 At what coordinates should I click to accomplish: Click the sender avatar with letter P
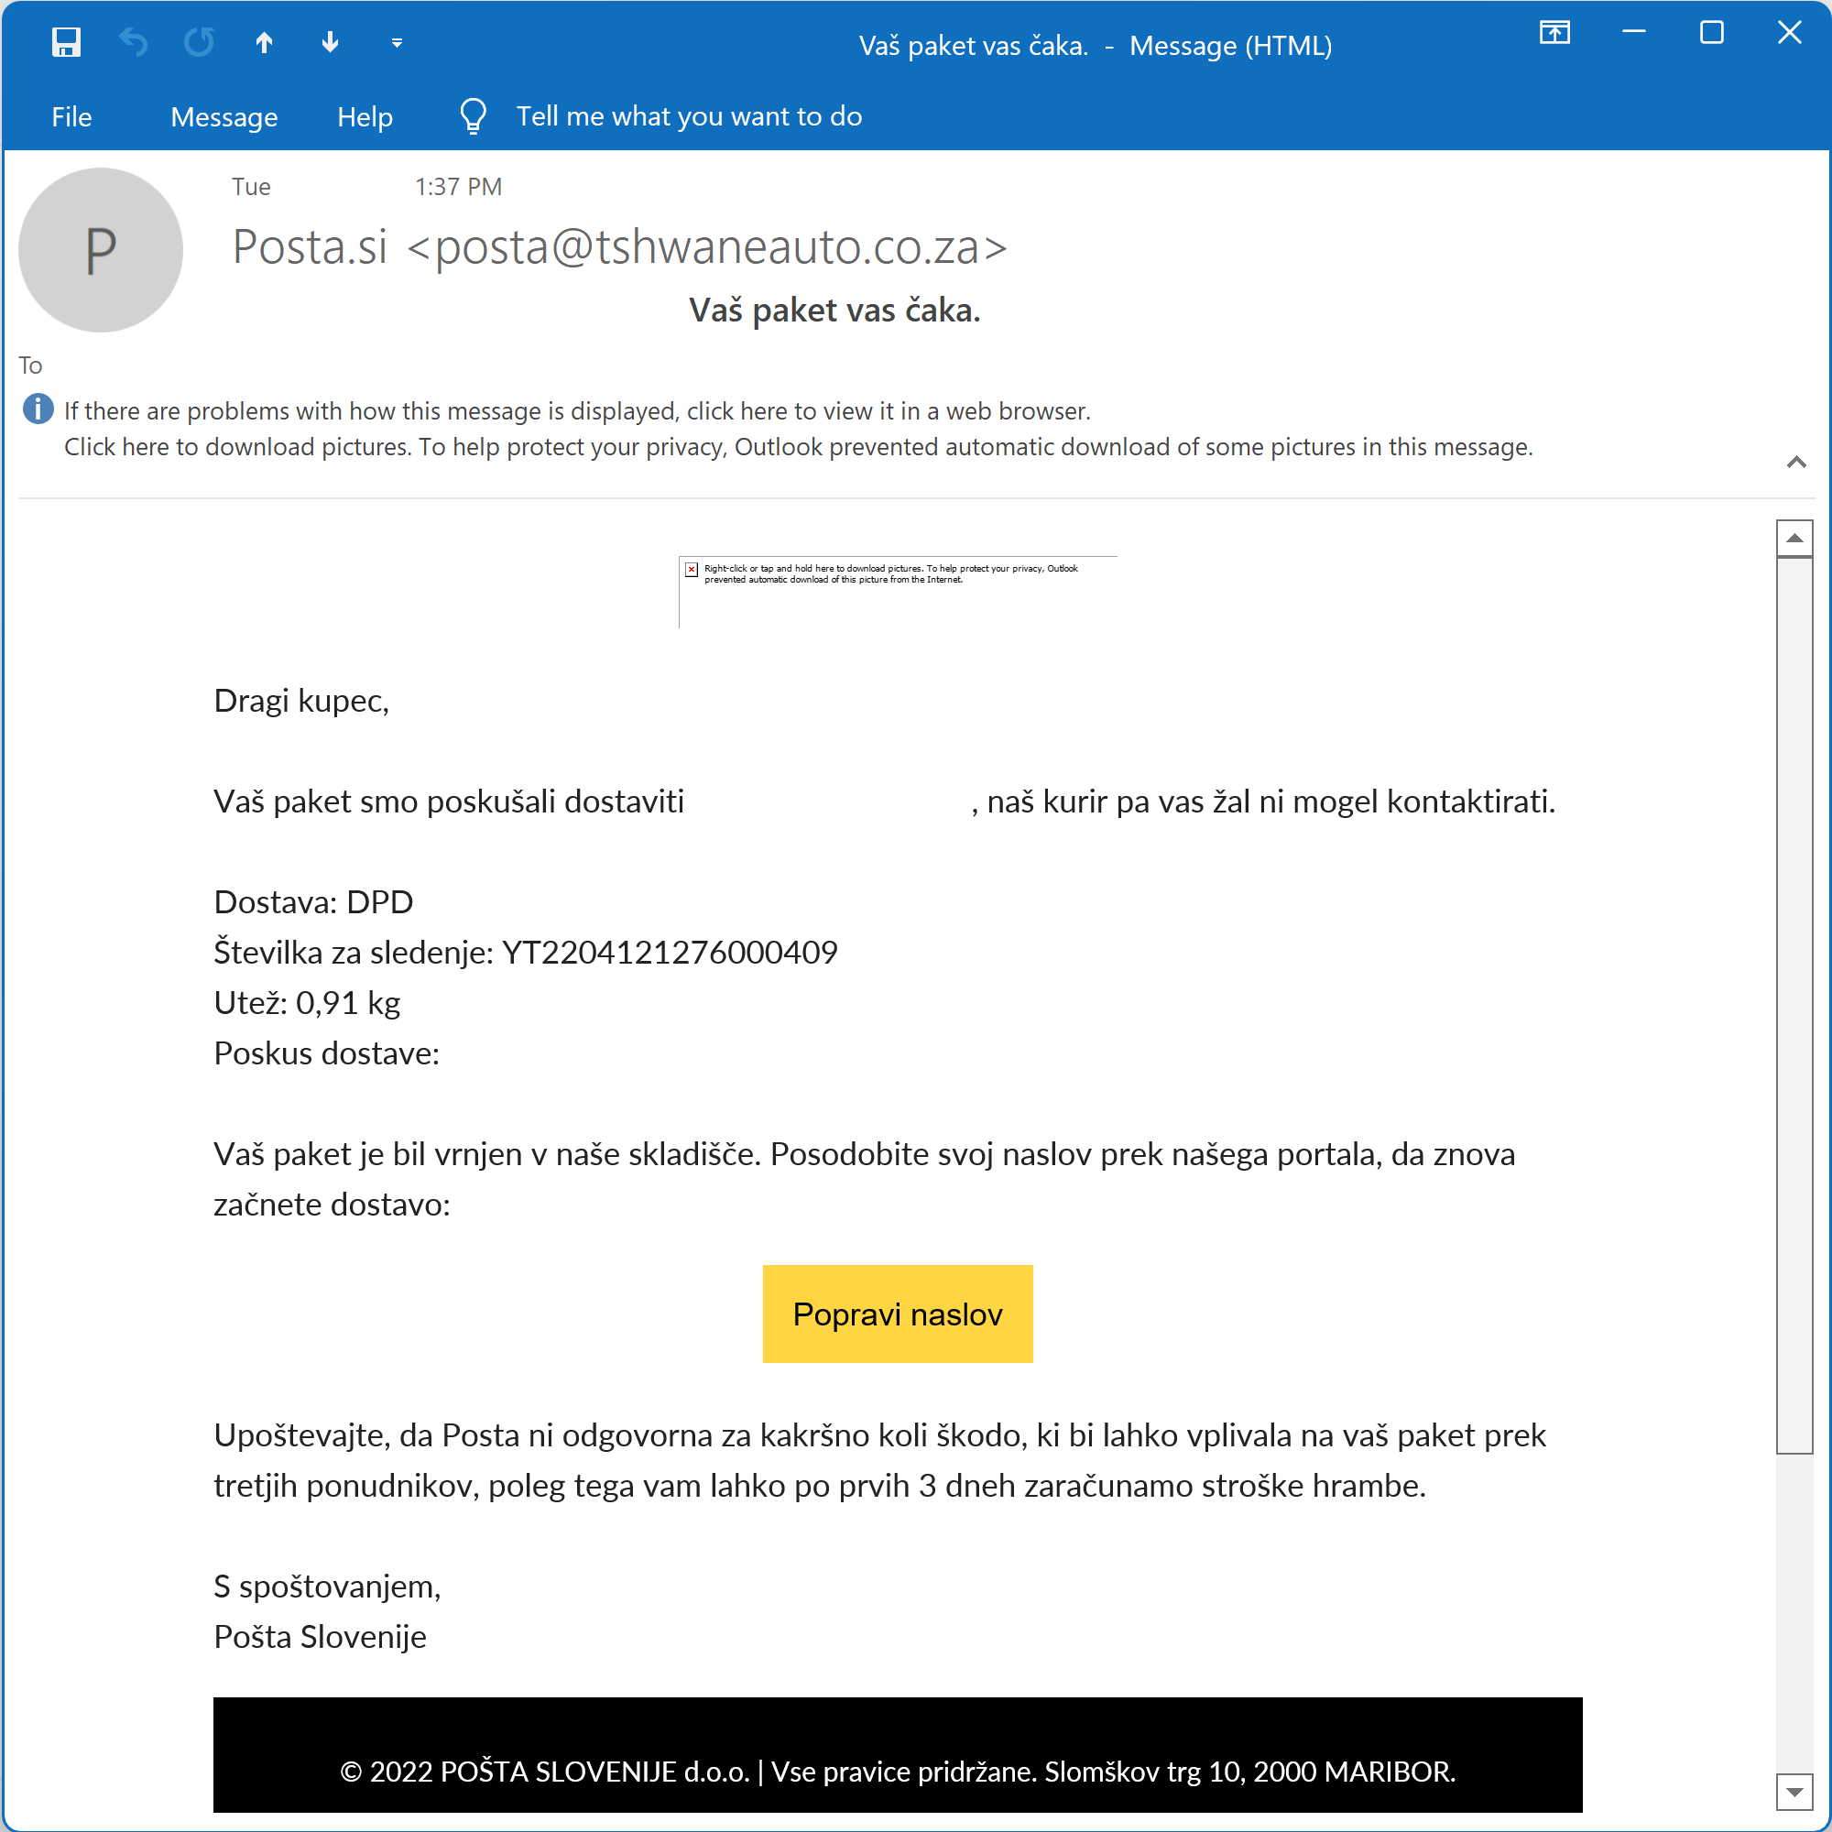(x=101, y=250)
